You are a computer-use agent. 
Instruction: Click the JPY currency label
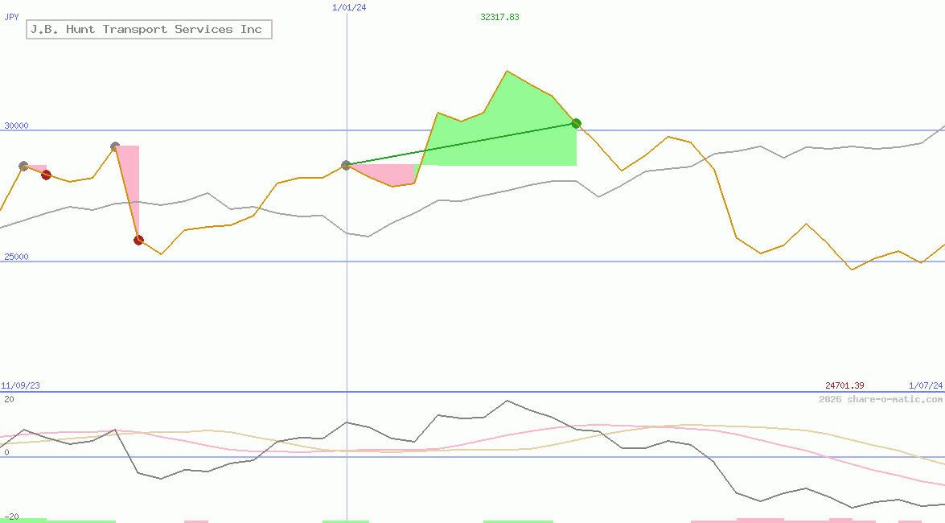click(11, 17)
